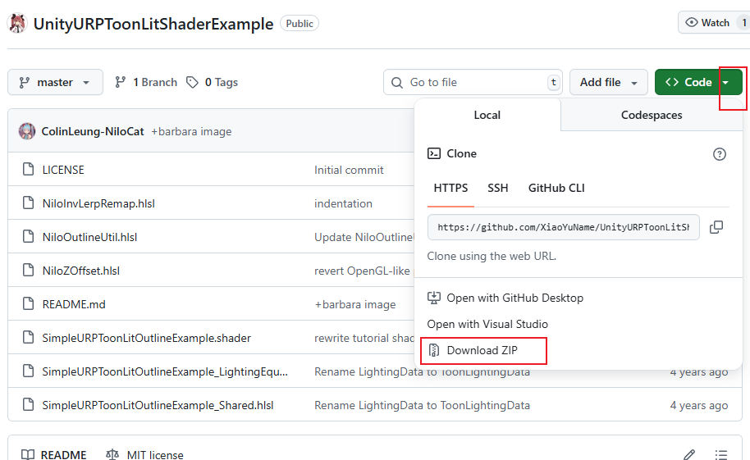Click the Watch eye icon
The height and width of the screenshot is (460, 750).
click(x=691, y=22)
